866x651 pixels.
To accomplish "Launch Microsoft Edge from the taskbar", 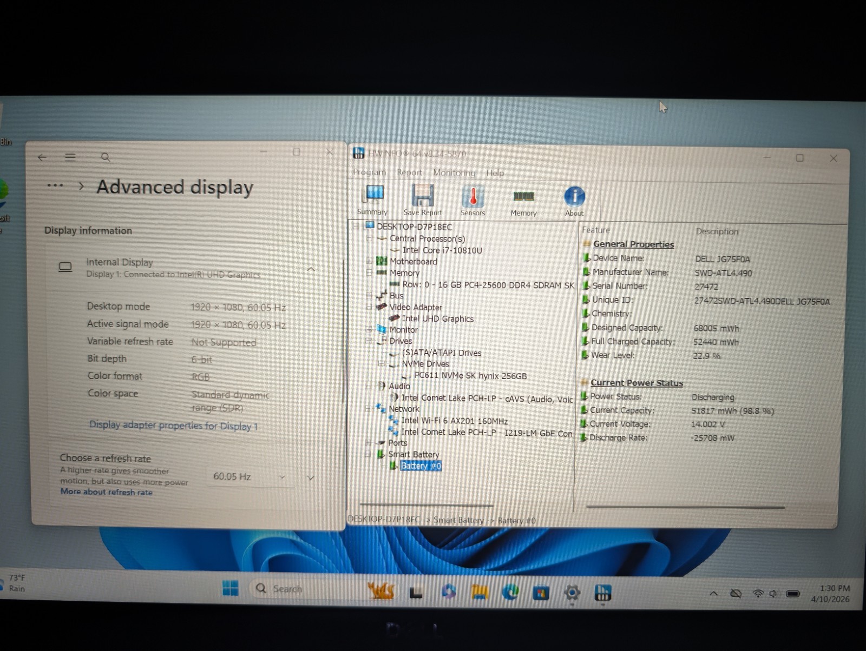I will pos(510,593).
